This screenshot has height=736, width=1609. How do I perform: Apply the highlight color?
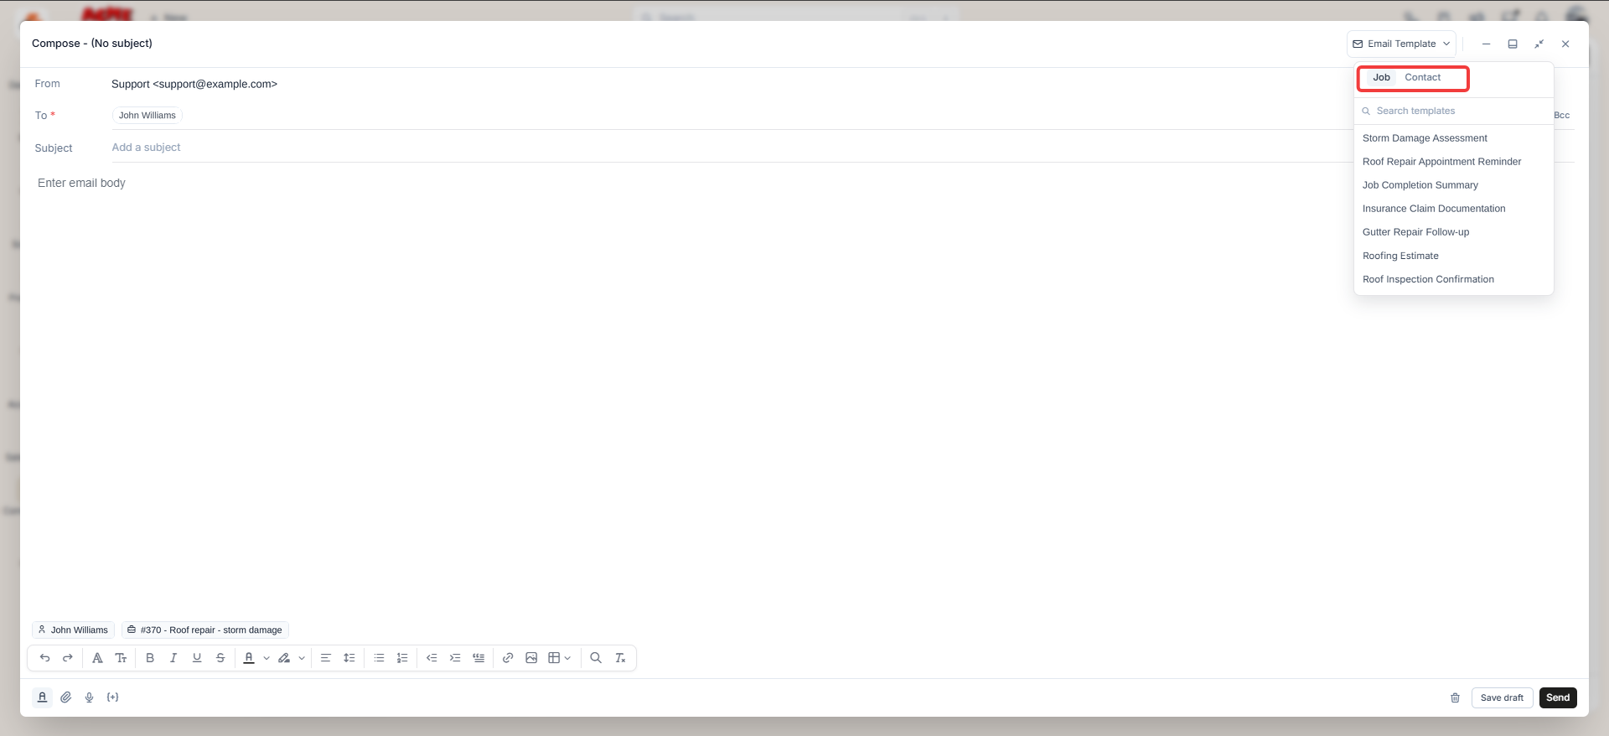tap(284, 658)
